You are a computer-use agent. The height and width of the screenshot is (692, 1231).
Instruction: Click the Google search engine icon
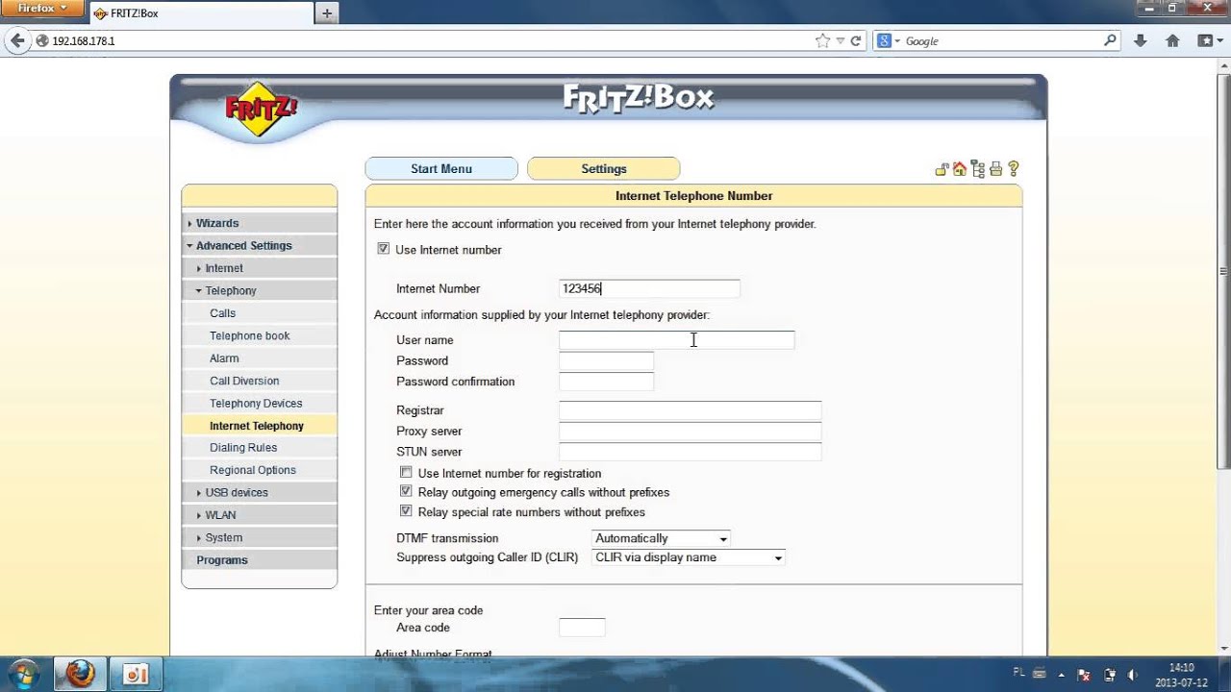[884, 41]
